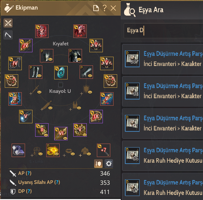Select the scroll result with 887 count
Viewport: 203px width, 200px height.
[162, 59]
